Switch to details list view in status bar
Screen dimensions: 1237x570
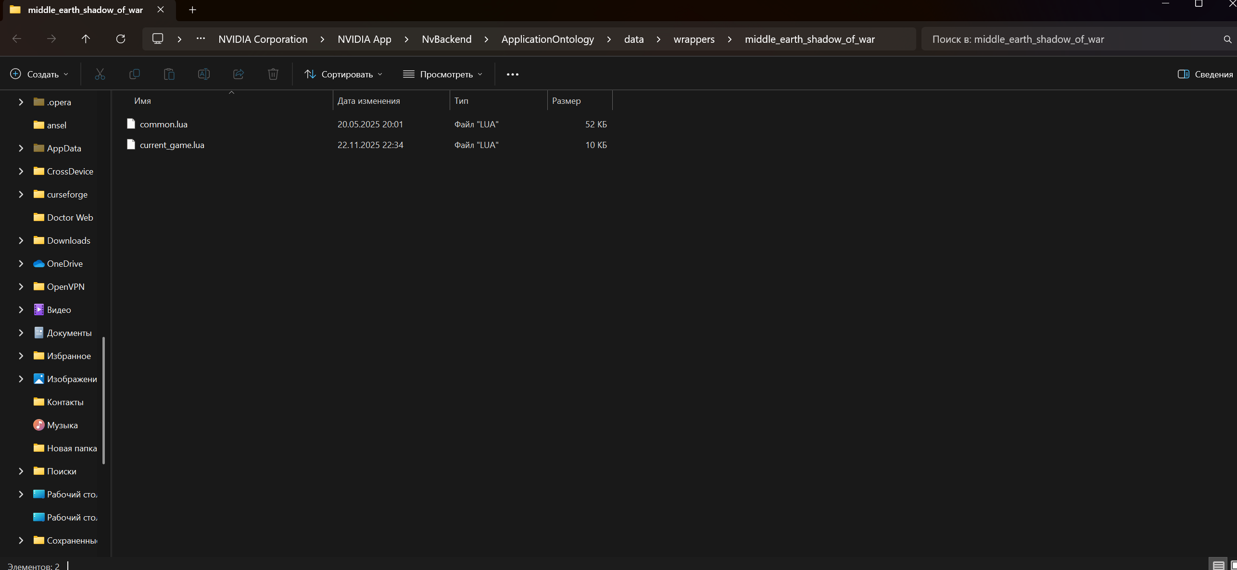pos(1218,565)
